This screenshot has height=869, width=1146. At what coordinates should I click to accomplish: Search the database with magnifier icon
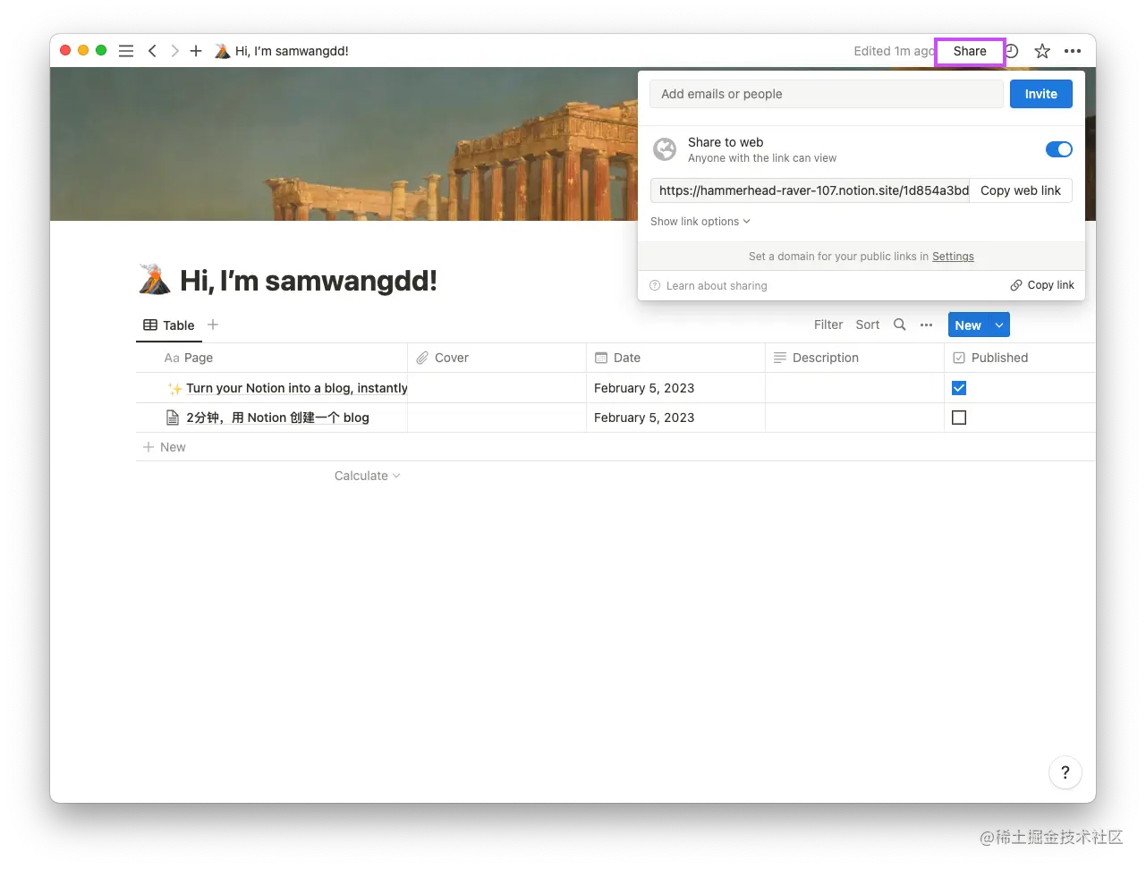click(900, 325)
